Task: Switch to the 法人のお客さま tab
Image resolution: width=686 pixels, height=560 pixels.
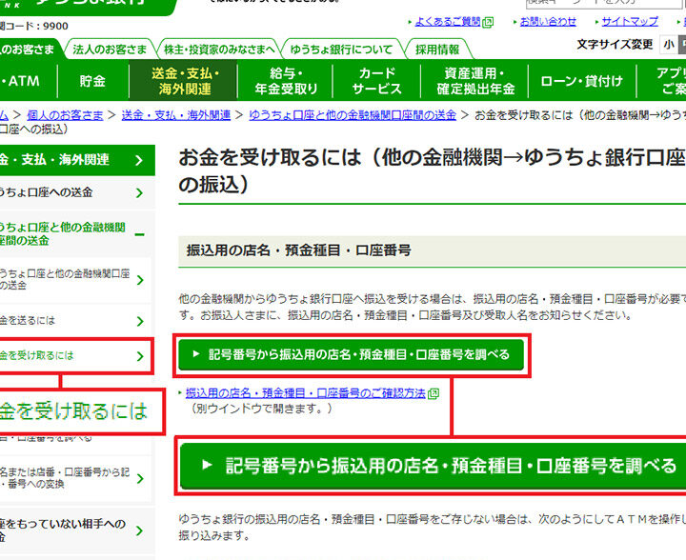Action: 111,49
